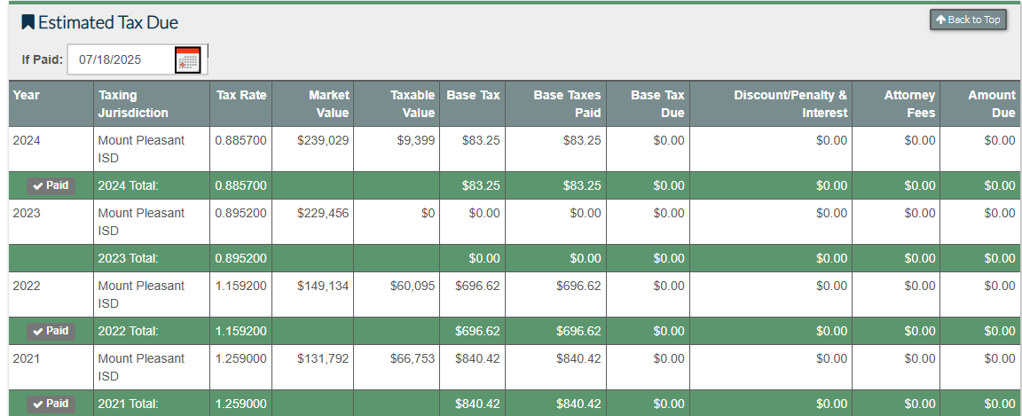Select the Taxable Value column header

pos(413,104)
